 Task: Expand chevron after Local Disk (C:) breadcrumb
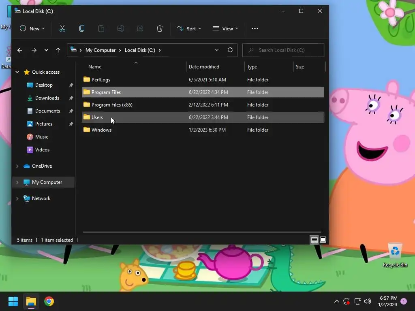tap(160, 50)
